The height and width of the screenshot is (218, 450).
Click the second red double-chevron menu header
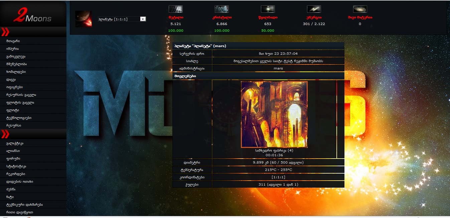coord(33,134)
